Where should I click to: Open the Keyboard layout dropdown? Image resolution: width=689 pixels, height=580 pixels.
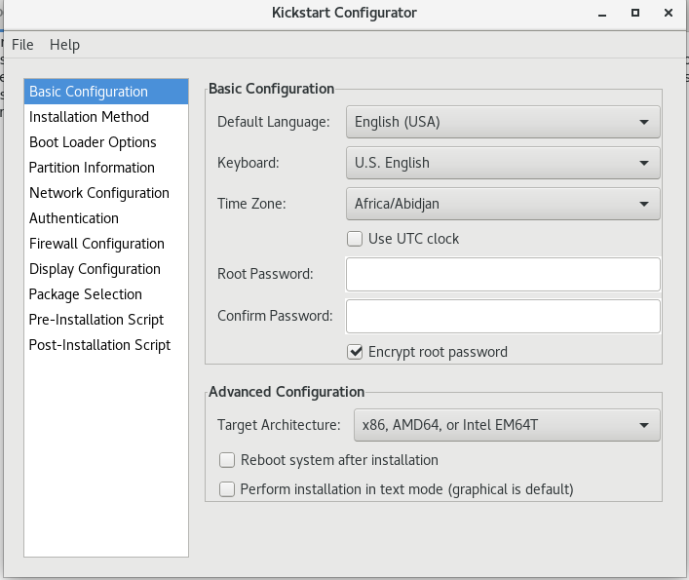click(503, 163)
